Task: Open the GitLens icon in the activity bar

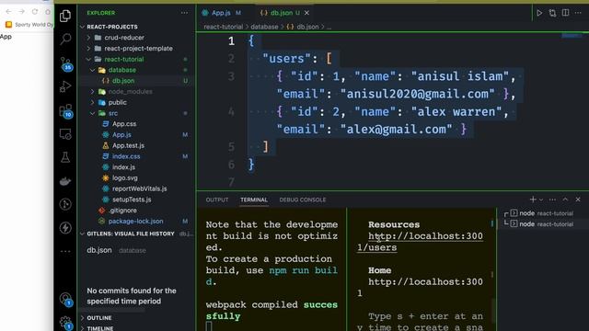Action: [x=65, y=204]
